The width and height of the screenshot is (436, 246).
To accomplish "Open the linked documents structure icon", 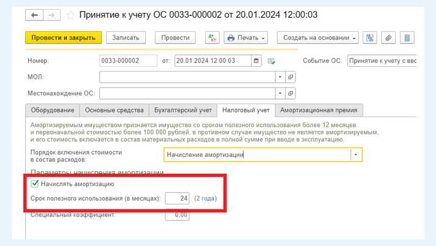I will point(370,37).
